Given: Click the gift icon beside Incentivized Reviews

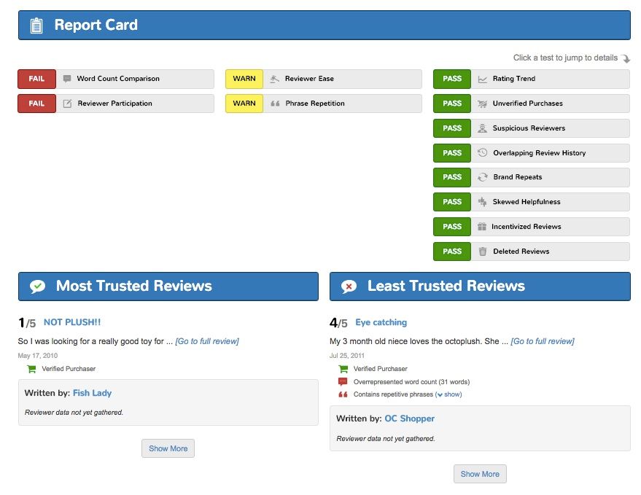Looking at the screenshot, I should point(482,227).
